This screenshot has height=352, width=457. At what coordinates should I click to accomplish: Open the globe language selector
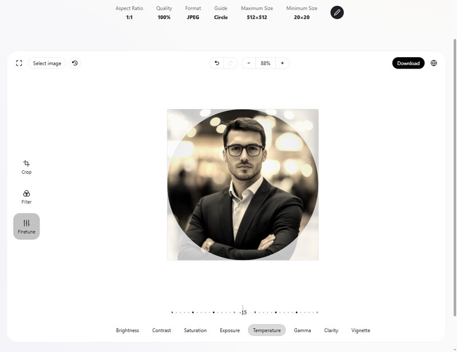[x=434, y=63]
